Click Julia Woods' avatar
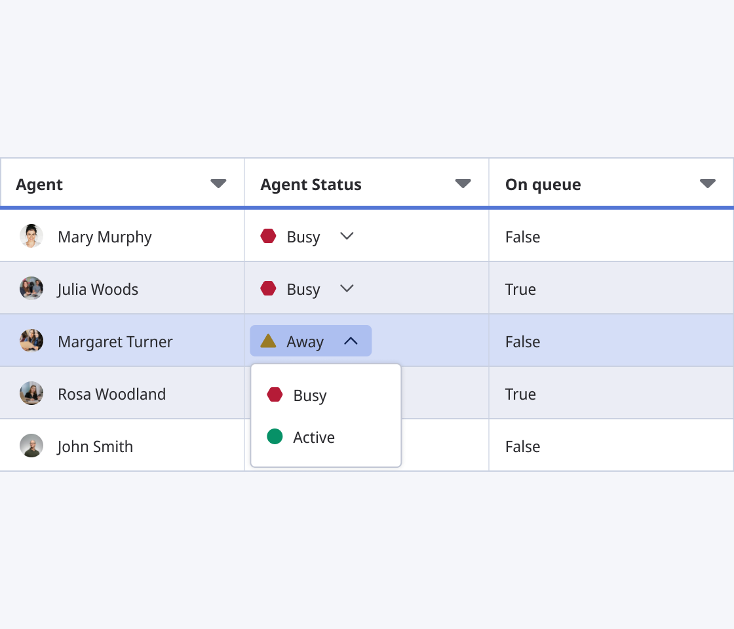Viewport: 734px width, 629px height. (31, 288)
